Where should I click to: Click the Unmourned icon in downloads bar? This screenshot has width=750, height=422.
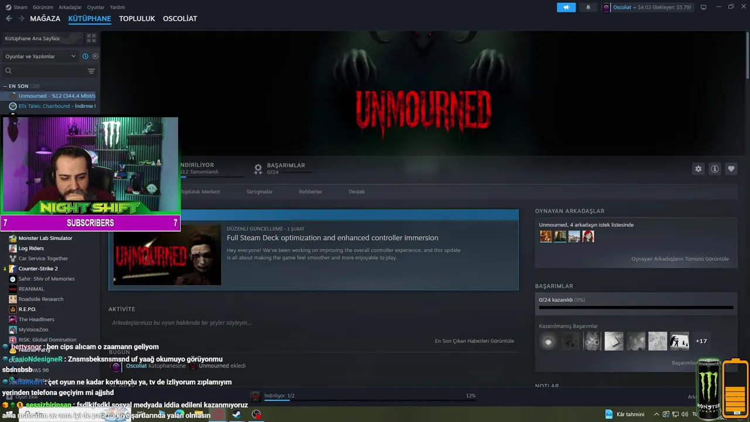255,396
